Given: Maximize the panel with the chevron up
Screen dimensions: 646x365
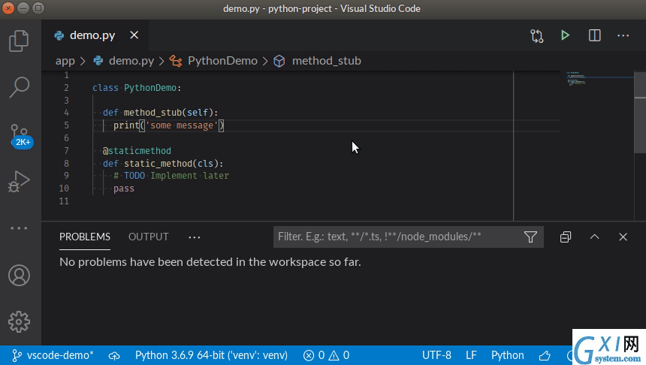Looking at the screenshot, I should (594, 237).
